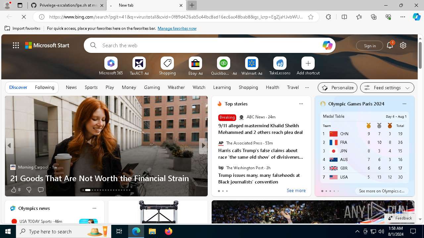This screenshot has height=238, width=424.
Task: Switch to the Following tab
Action: point(44,87)
